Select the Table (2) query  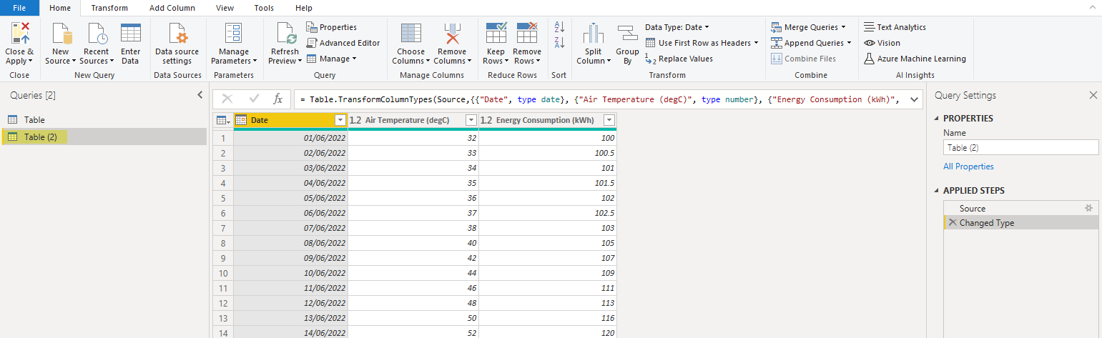coord(104,136)
